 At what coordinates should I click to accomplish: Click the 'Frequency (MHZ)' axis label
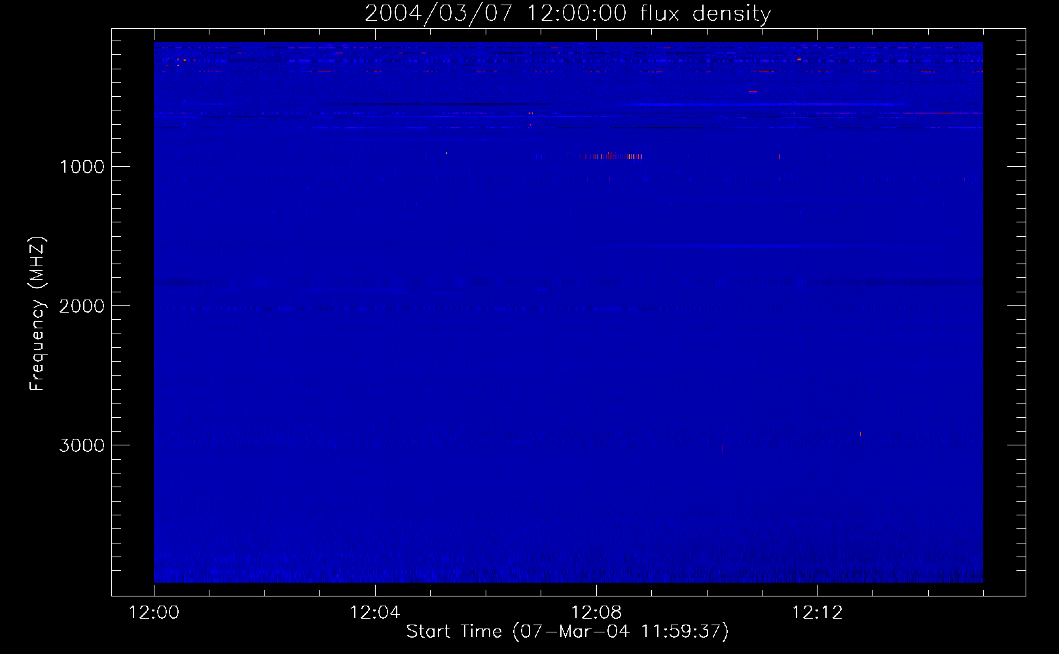[x=38, y=314]
